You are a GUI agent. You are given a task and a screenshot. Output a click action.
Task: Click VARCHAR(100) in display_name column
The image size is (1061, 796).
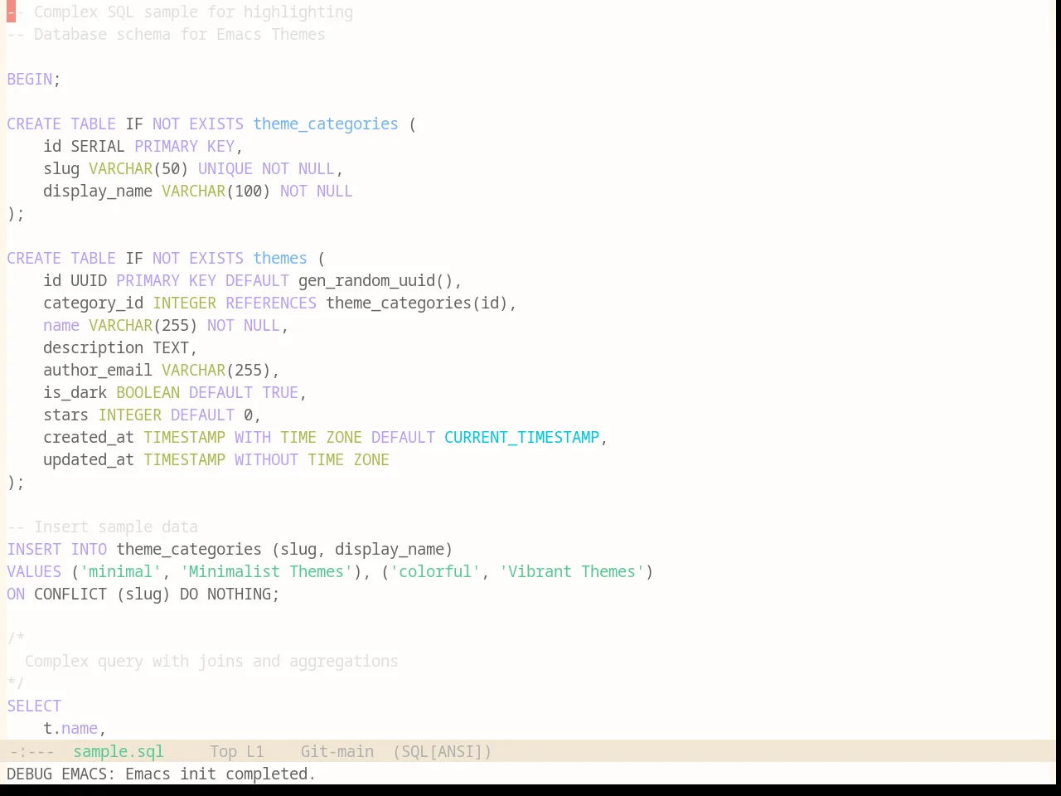click(216, 191)
